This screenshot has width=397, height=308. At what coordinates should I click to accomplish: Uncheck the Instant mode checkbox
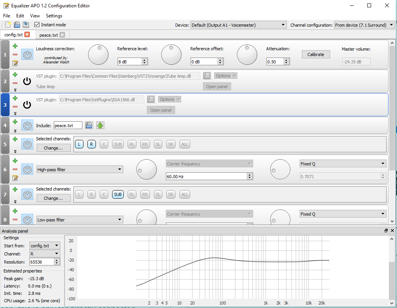tap(36, 24)
